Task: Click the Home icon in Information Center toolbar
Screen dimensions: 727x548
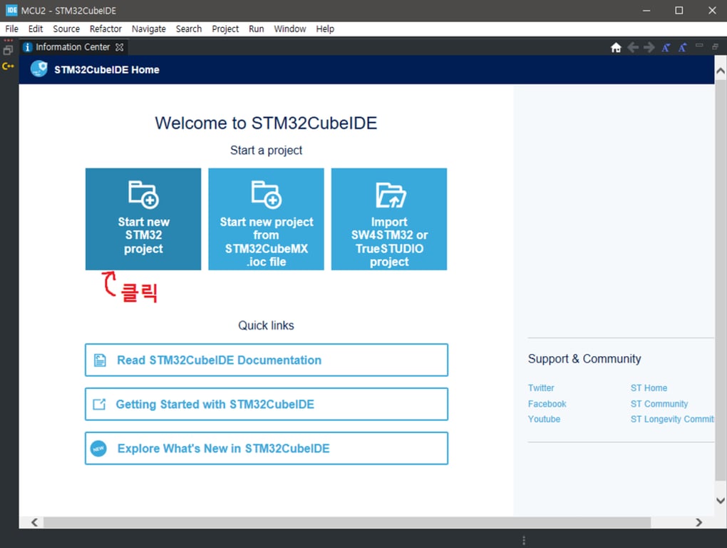Action: (616, 47)
